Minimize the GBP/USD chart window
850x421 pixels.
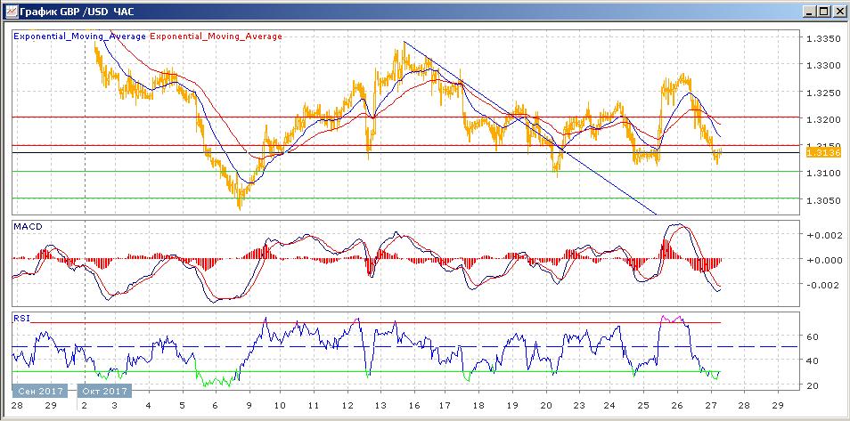click(x=808, y=11)
